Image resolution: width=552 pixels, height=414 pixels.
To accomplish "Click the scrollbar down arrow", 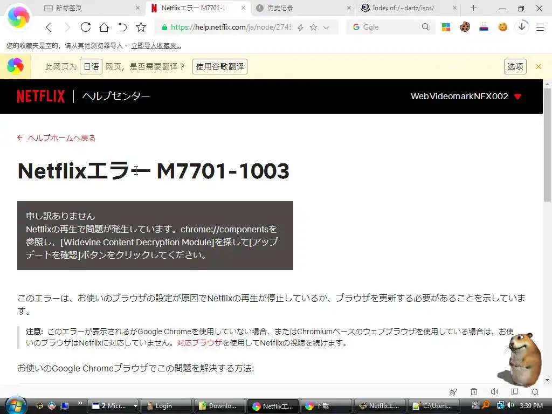I will coord(547,380).
